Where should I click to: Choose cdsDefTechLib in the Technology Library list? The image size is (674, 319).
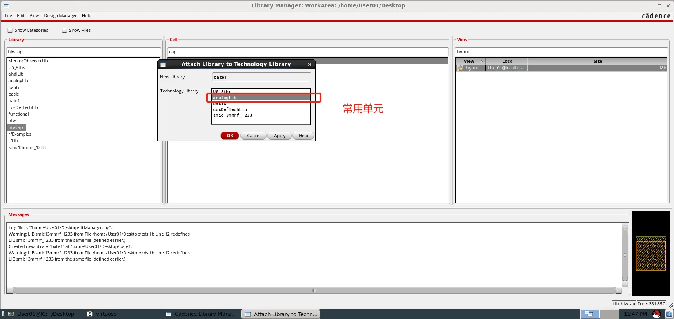click(230, 109)
